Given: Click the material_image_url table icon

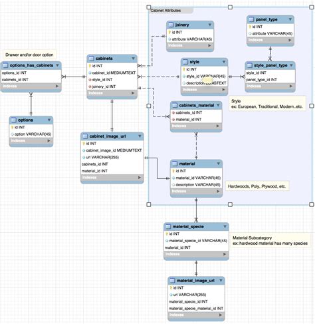Looking at the screenshot, I should [x=172, y=281].
